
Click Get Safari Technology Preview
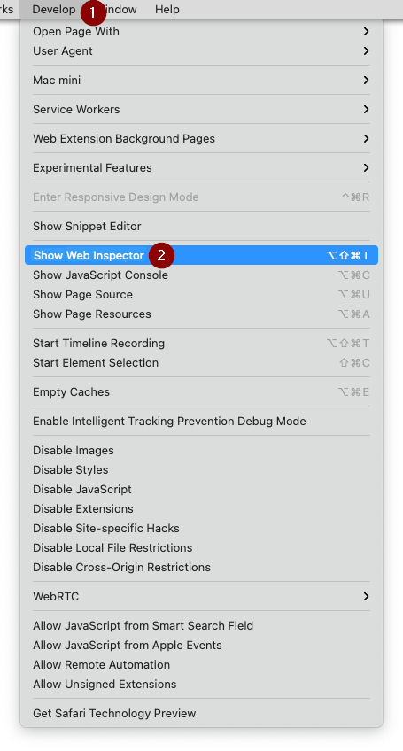pyautogui.click(x=201, y=714)
